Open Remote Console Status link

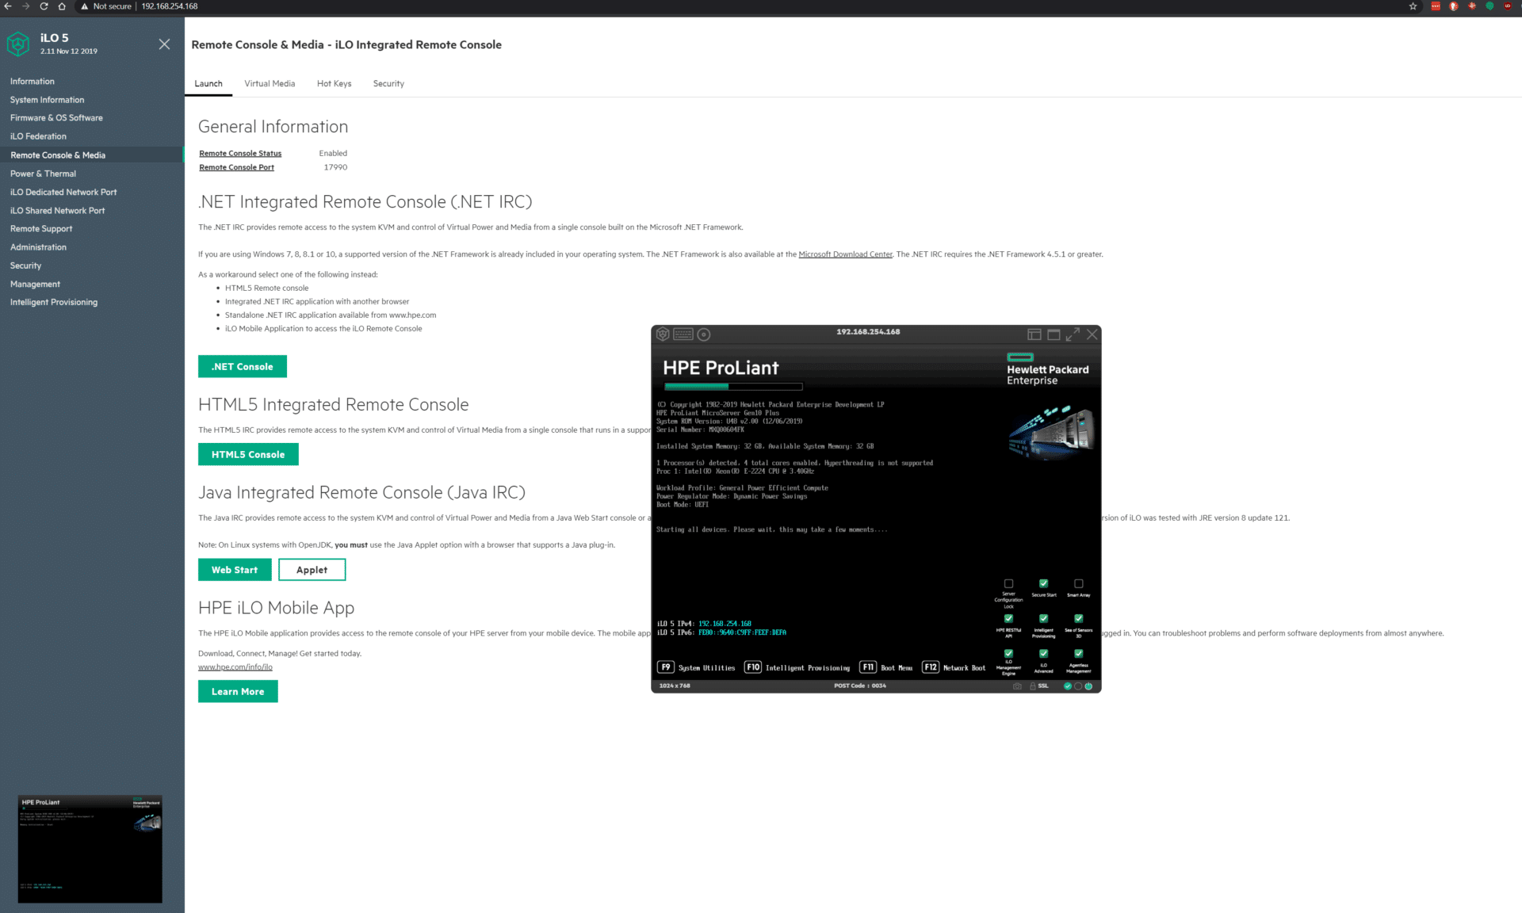pyautogui.click(x=240, y=154)
